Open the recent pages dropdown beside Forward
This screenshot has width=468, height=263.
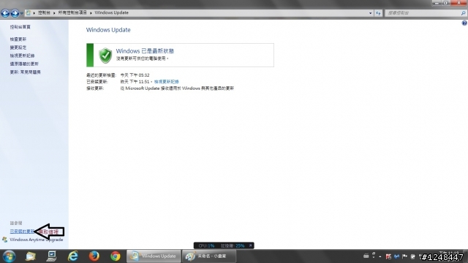21,13
